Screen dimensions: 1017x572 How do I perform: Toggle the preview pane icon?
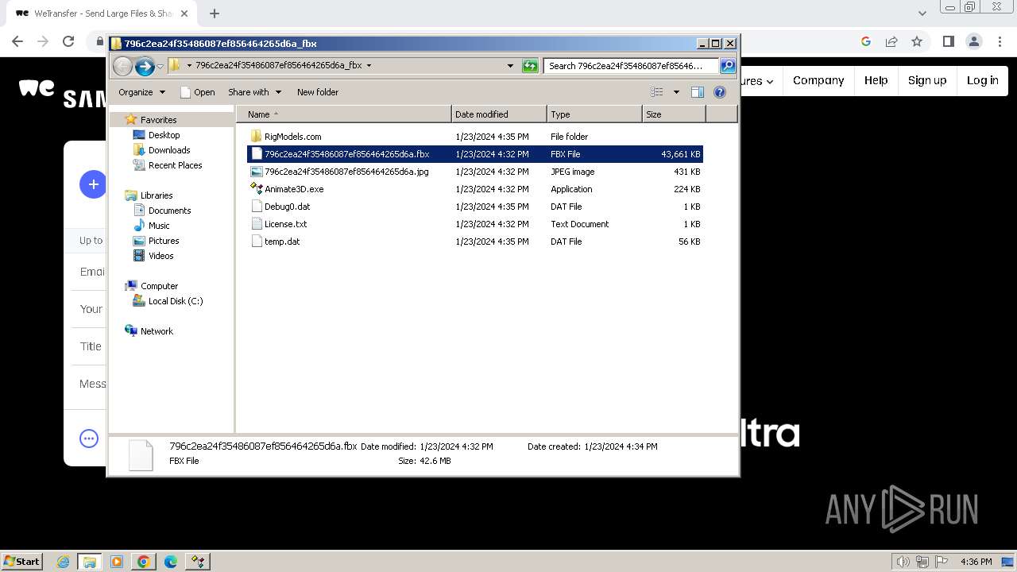point(698,92)
